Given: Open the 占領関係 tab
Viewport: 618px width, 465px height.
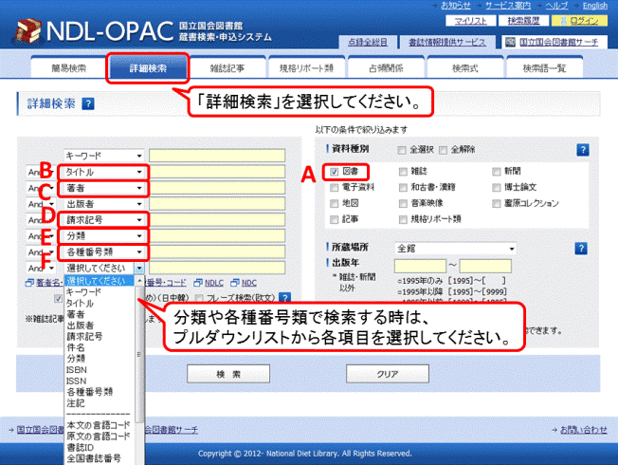Looking at the screenshot, I should coord(386,68).
